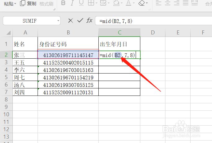
Task: Click ID cell 413026196701154219
Action: (x=68, y=77)
